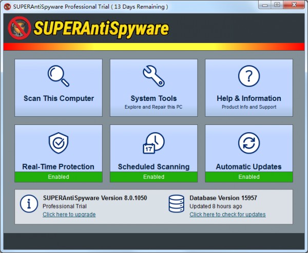Click Product Info and Support subtitle
Viewport: 308px width, 253px height.
pos(249,107)
